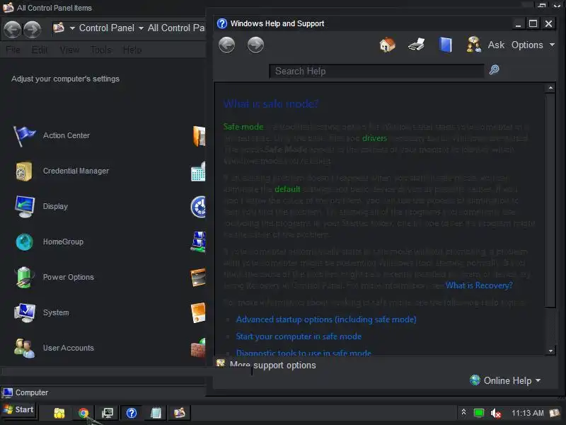Click the tray icon right of the clock
566x425 pixels.
click(x=554, y=413)
